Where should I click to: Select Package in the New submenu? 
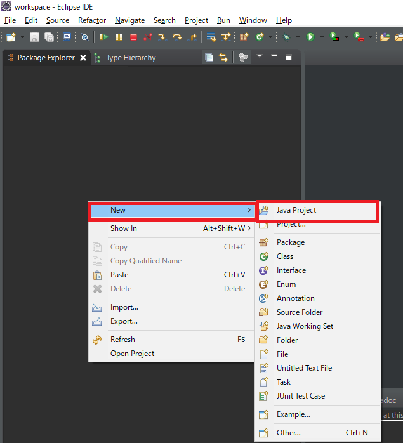(318, 242)
